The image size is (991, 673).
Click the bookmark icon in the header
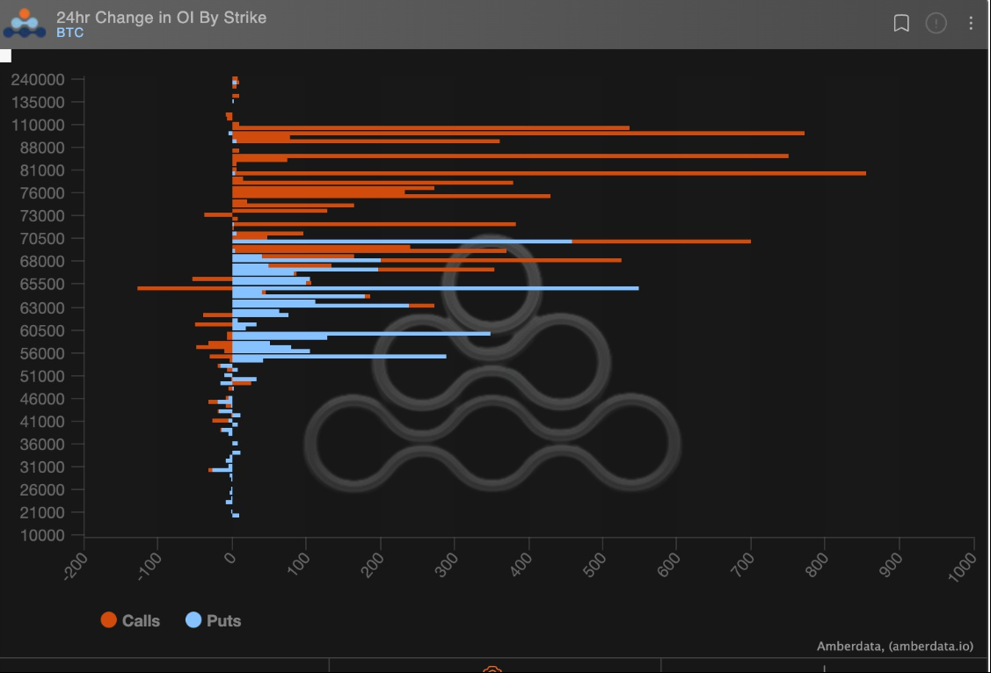click(x=901, y=24)
